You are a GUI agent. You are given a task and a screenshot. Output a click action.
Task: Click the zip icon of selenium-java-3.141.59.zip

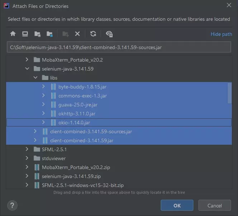37,176
